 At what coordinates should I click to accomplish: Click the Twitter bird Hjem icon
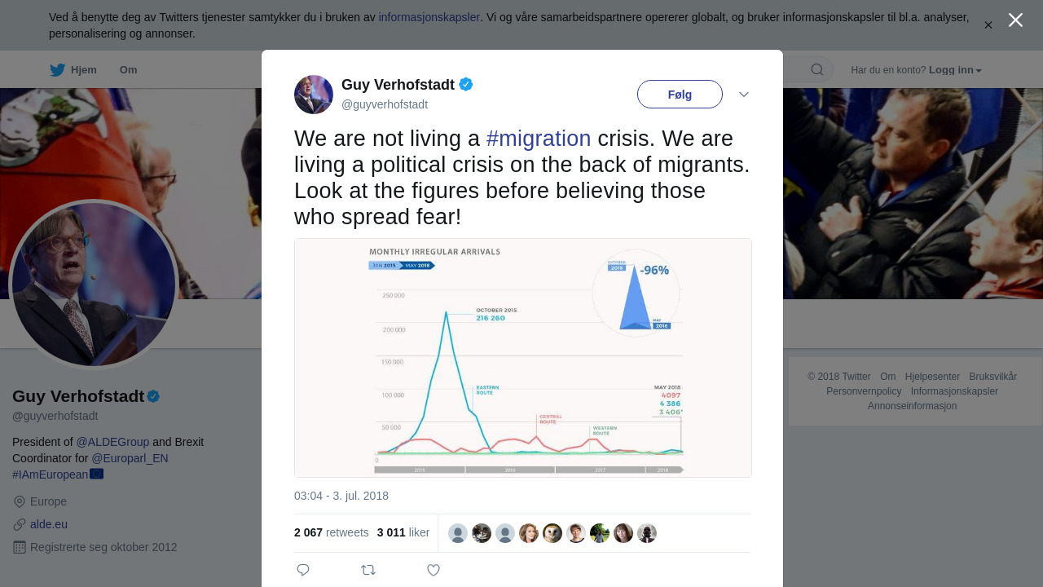click(x=58, y=70)
